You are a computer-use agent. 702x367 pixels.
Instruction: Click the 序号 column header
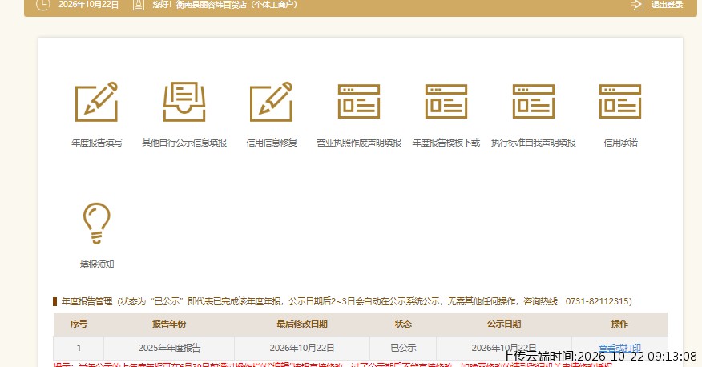(x=79, y=324)
